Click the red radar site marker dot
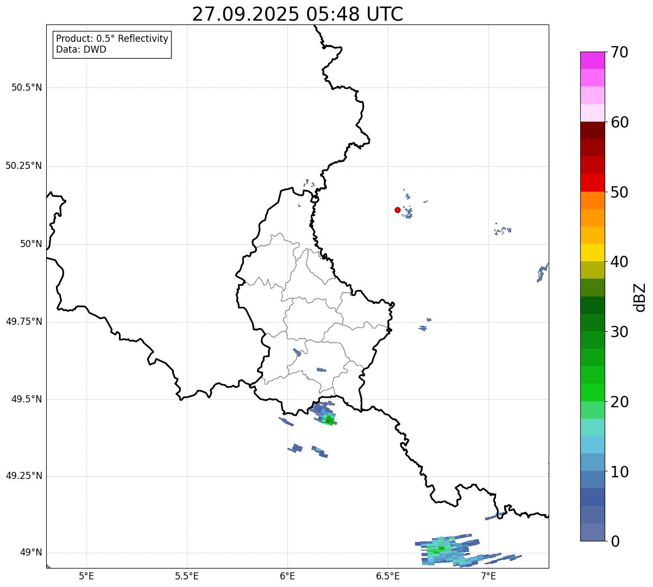The image size is (653, 587). pos(398,210)
